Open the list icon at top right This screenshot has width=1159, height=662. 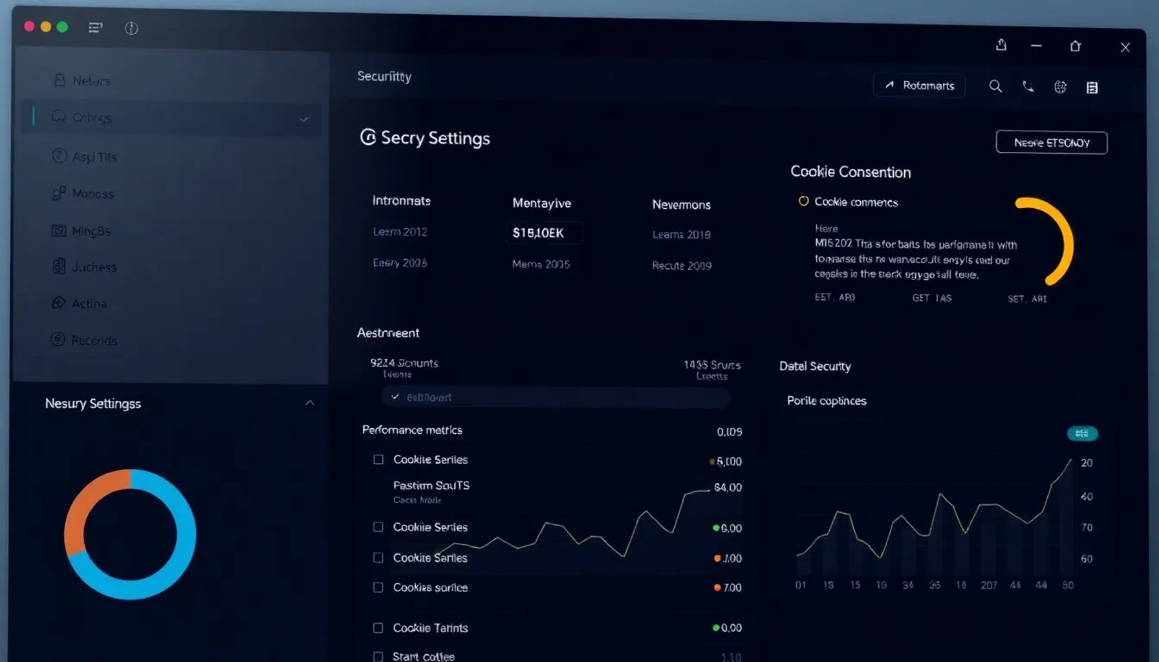pyautogui.click(x=1092, y=87)
